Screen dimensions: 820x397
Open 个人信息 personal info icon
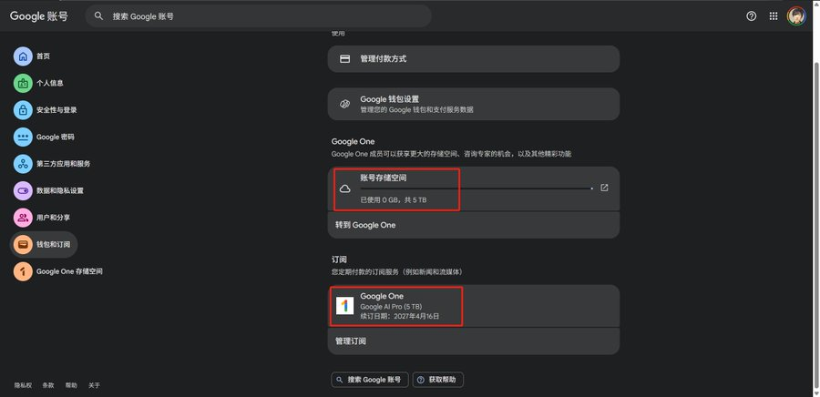pyautogui.click(x=23, y=83)
